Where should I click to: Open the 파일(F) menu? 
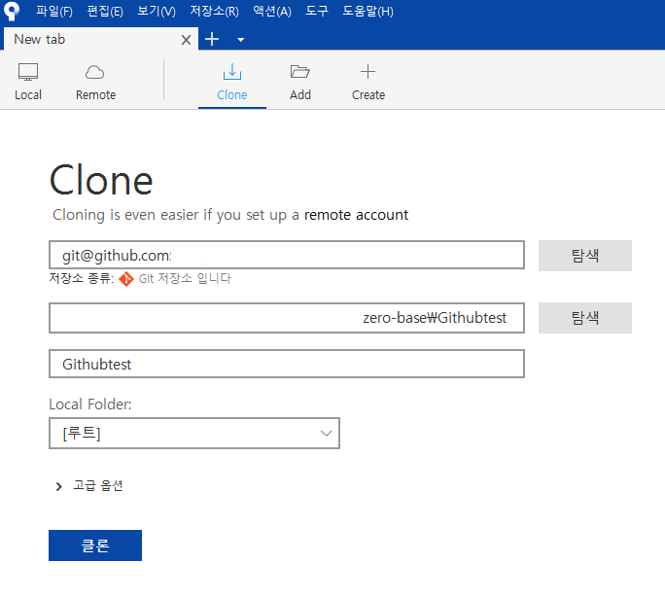(54, 11)
